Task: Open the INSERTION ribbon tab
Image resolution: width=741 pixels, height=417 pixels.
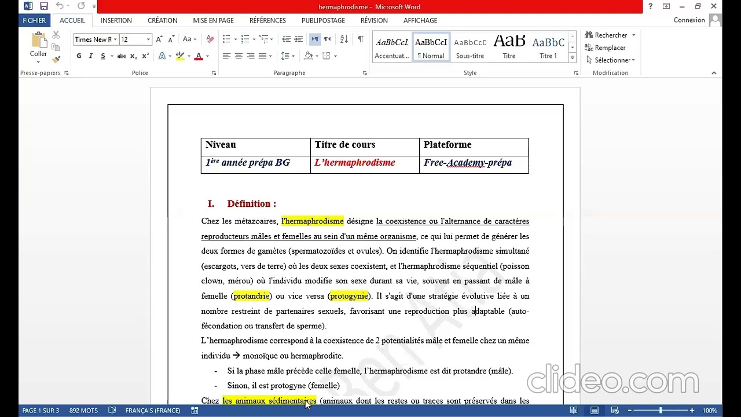Action: tap(116, 20)
